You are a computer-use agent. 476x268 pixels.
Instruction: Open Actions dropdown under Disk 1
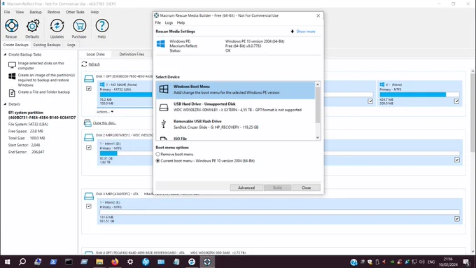[x=105, y=112]
